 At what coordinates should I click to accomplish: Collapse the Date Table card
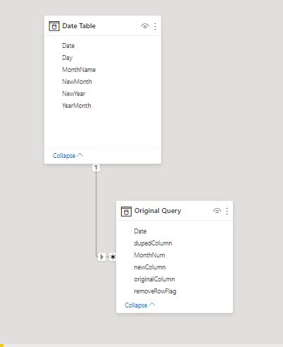[x=68, y=156]
